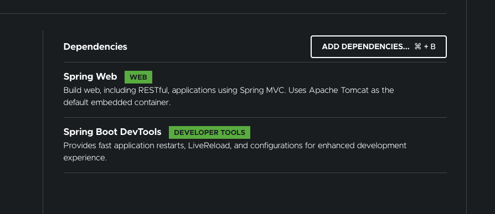This screenshot has width=495, height=214.
Task: Click the Dependencies section heading
Action: [95, 46]
